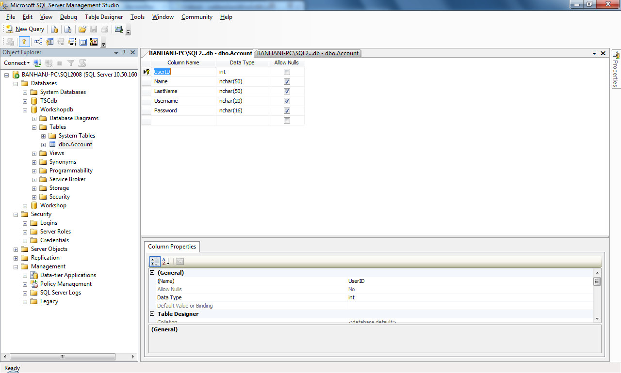The height and width of the screenshot is (373, 621).
Task: Toggle Auto Hide pin on Object Explorer
Action: (x=124, y=52)
